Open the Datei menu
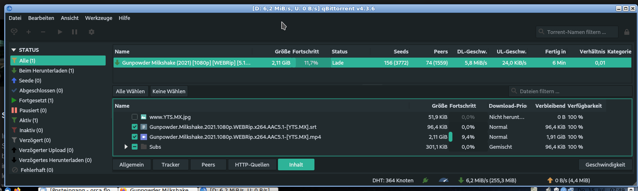This screenshot has height=191, width=638. [15, 18]
